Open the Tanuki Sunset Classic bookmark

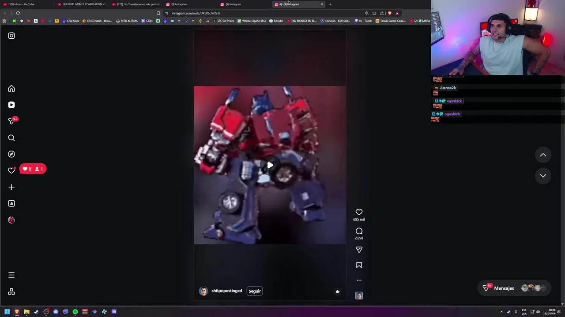coord(390,21)
